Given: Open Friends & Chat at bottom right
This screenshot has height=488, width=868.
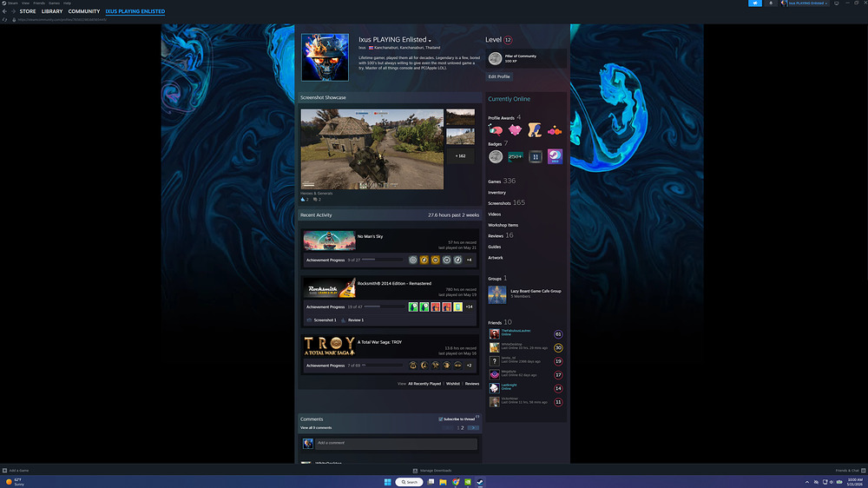Looking at the screenshot, I should pos(851,471).
